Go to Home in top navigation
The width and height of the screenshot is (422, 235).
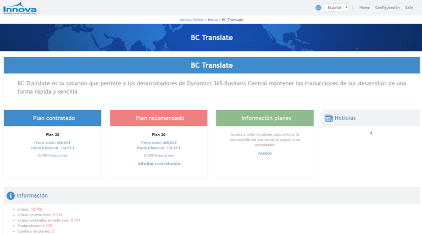tap(364, 8)
